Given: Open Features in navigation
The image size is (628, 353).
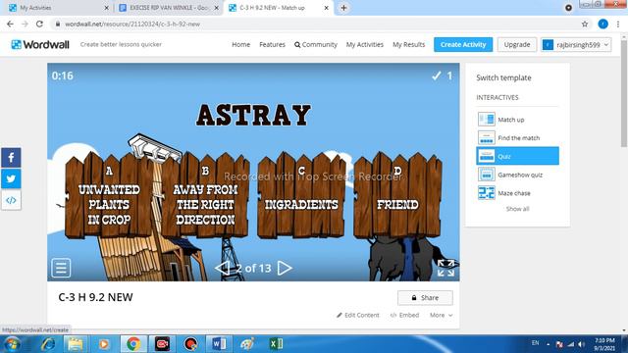Looking at the screenshot, I should [x=272, y=44].
